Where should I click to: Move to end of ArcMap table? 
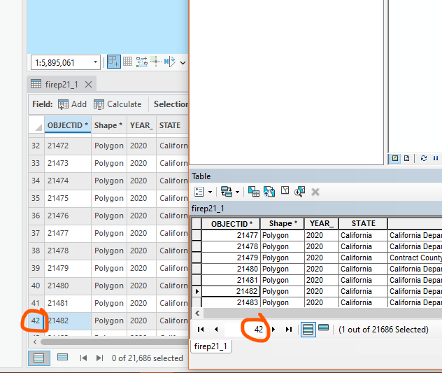pyautogui.click(x=289, y=330)
